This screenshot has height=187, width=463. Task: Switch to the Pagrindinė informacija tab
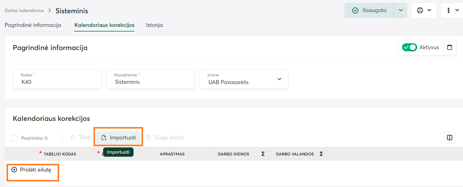pyautogui.click(x=33, y=25)
